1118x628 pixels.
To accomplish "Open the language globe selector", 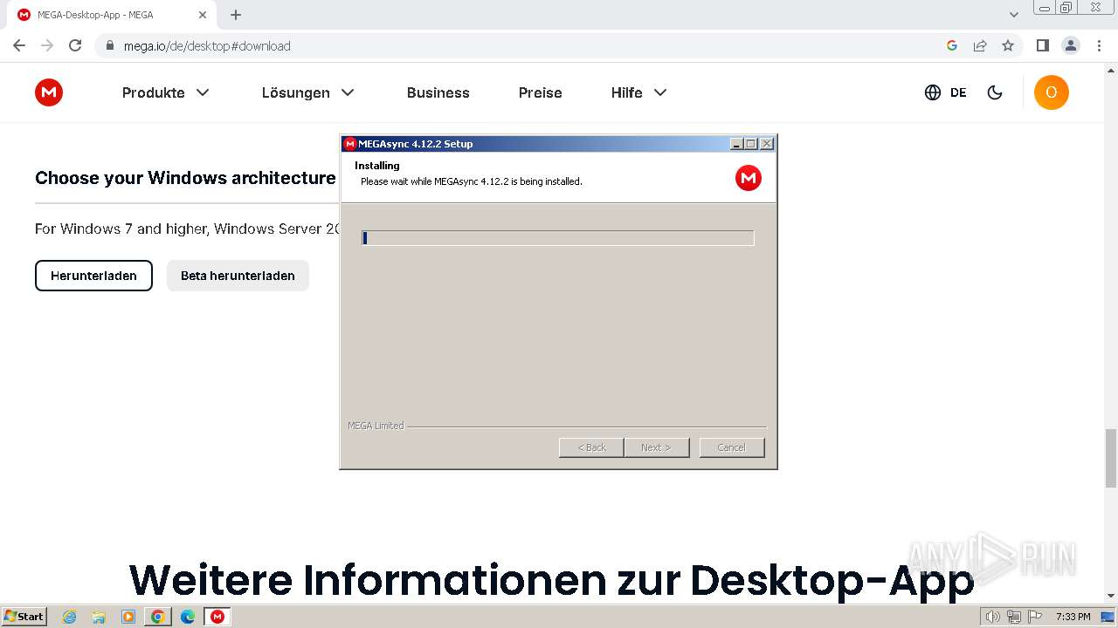I will [933, 92].
